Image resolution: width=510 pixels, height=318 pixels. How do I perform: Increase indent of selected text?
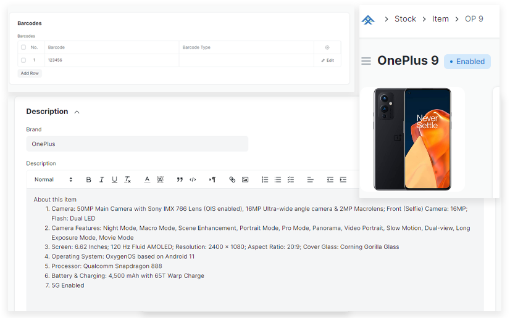click(343, 179)
